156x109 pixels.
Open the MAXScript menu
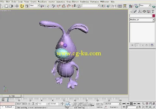coord(105,2)
